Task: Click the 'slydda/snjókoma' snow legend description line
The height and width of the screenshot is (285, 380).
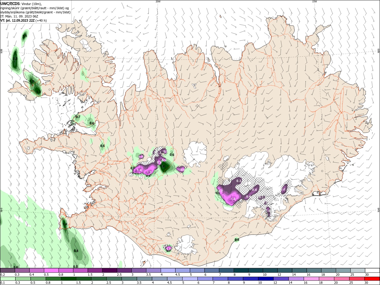Action: pos(35,12)
